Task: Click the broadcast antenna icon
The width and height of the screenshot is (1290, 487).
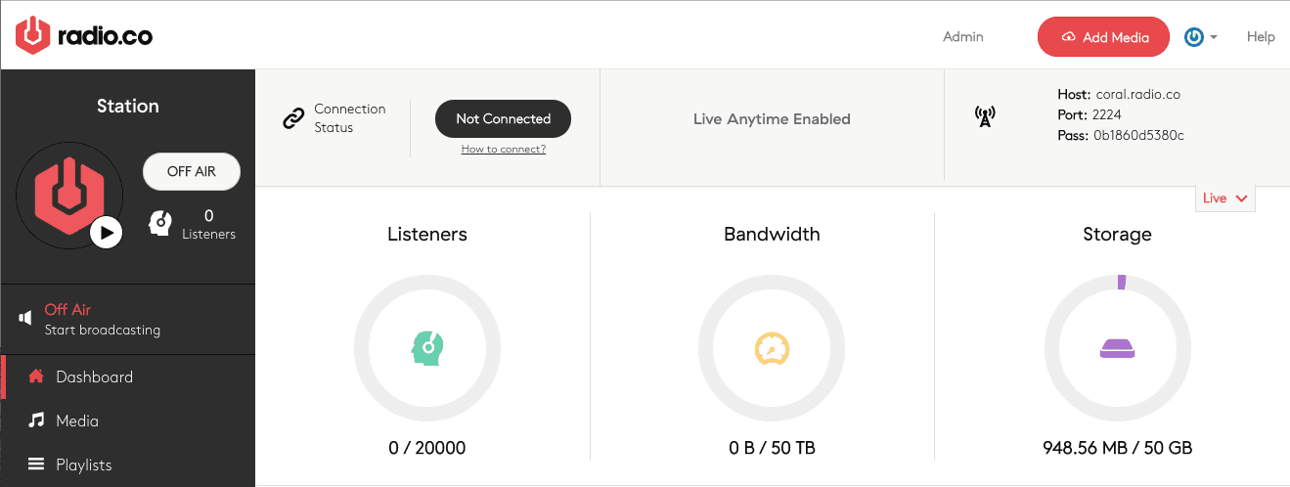Action: (985, 118)
